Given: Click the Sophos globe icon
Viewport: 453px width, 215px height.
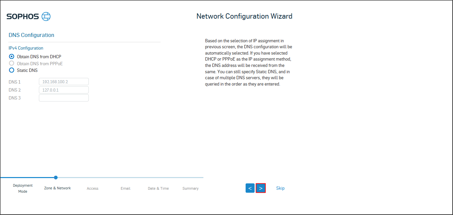Looking at the screenshot, I should coord(46,17).
